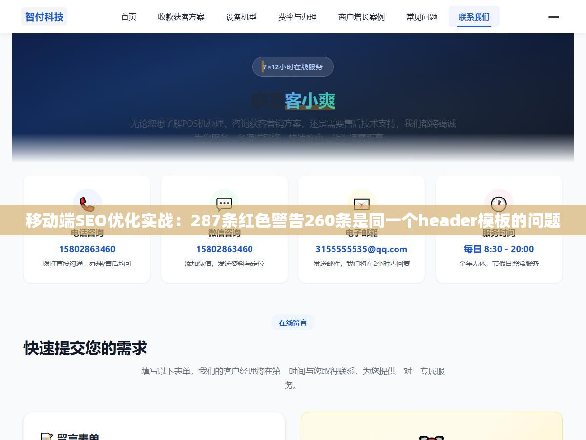This screenshot has height=440, width=586.
Task: Click 全年无休，节假日照常服务 text
Action: coord(499,264)
